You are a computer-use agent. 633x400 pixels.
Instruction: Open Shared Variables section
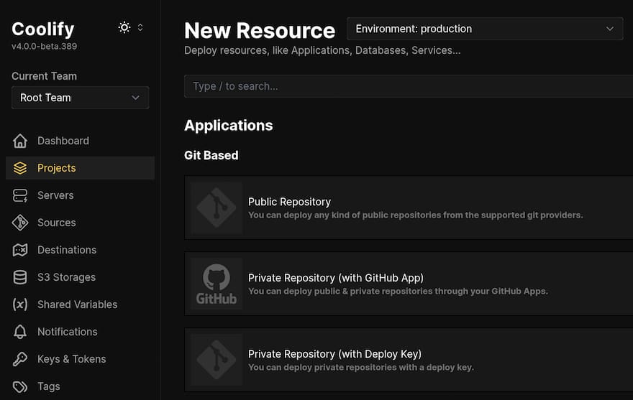coord(78,304)
